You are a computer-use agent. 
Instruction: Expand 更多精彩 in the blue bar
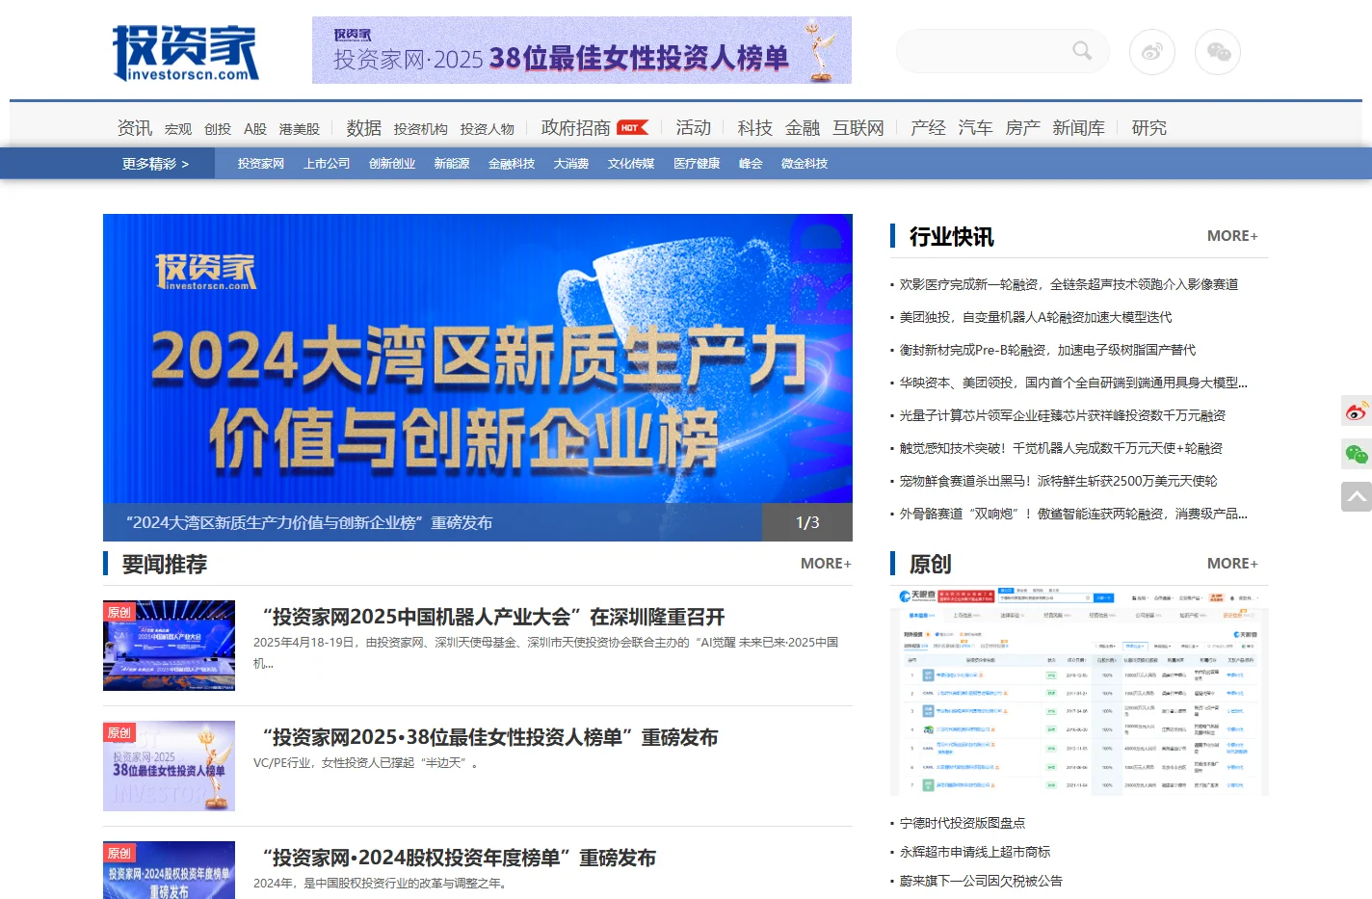click(155, 164)
